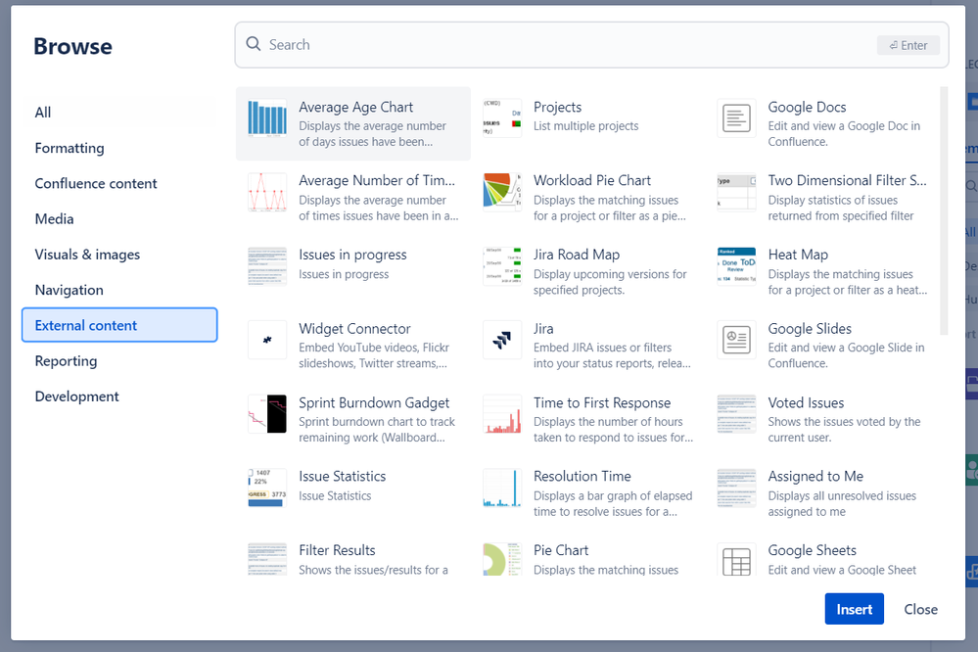This screenshot has width=978, height=652.
Task: Click the Voted Issues icon
Action: tap(736, 414)
